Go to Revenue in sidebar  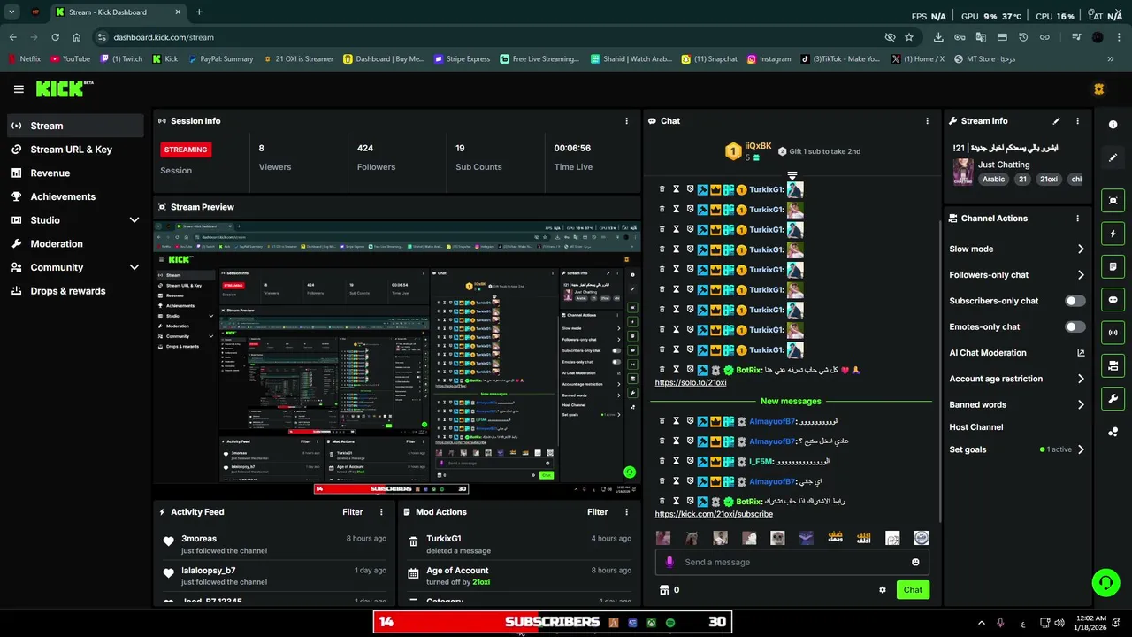(x=74, y=173)
